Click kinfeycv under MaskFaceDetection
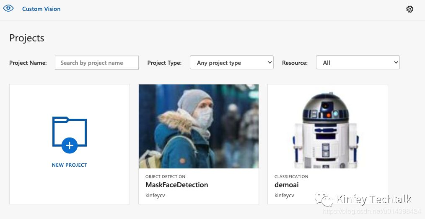This screenshot has height=219, width=425. coord(155,195)
